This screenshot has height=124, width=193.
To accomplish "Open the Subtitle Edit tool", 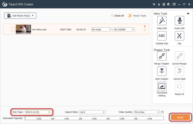I will (161, 36).
